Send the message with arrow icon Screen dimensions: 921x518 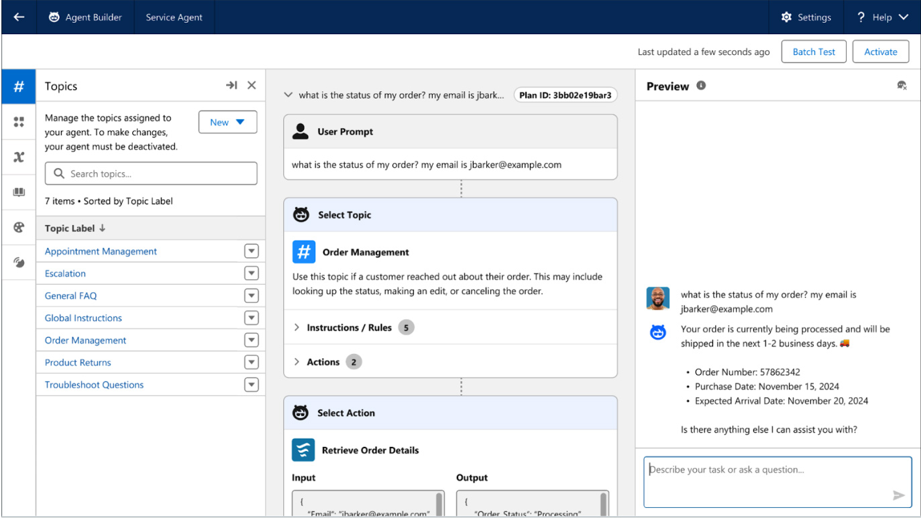(x=898, y=495)
